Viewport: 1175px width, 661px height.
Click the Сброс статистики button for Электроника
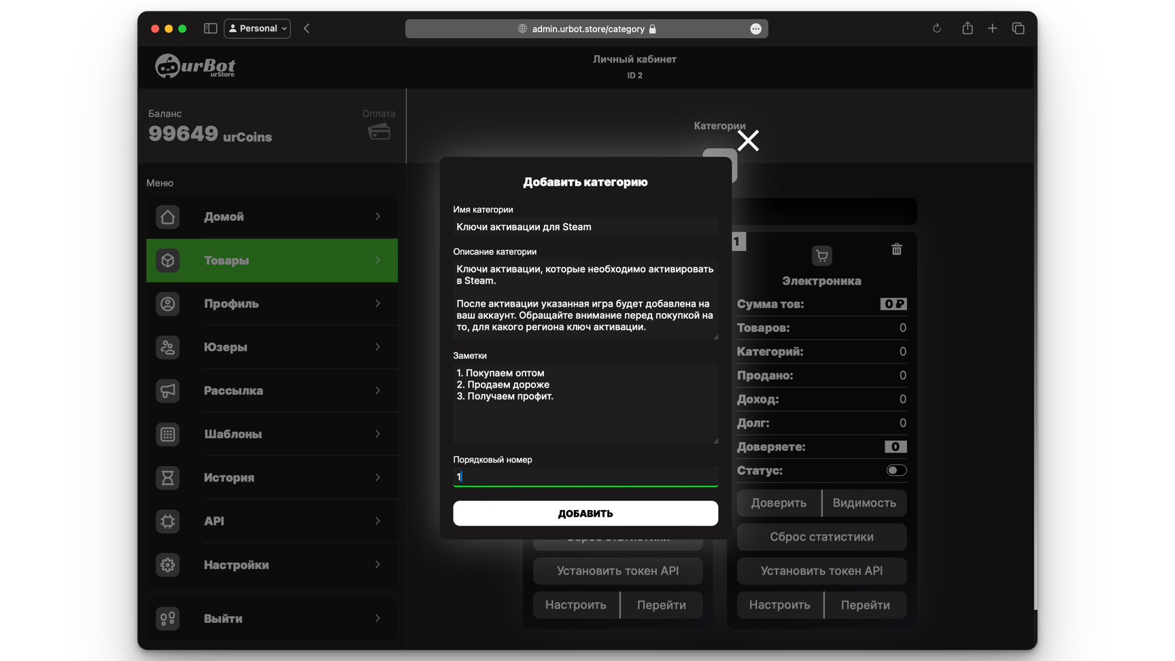(821, 537)
